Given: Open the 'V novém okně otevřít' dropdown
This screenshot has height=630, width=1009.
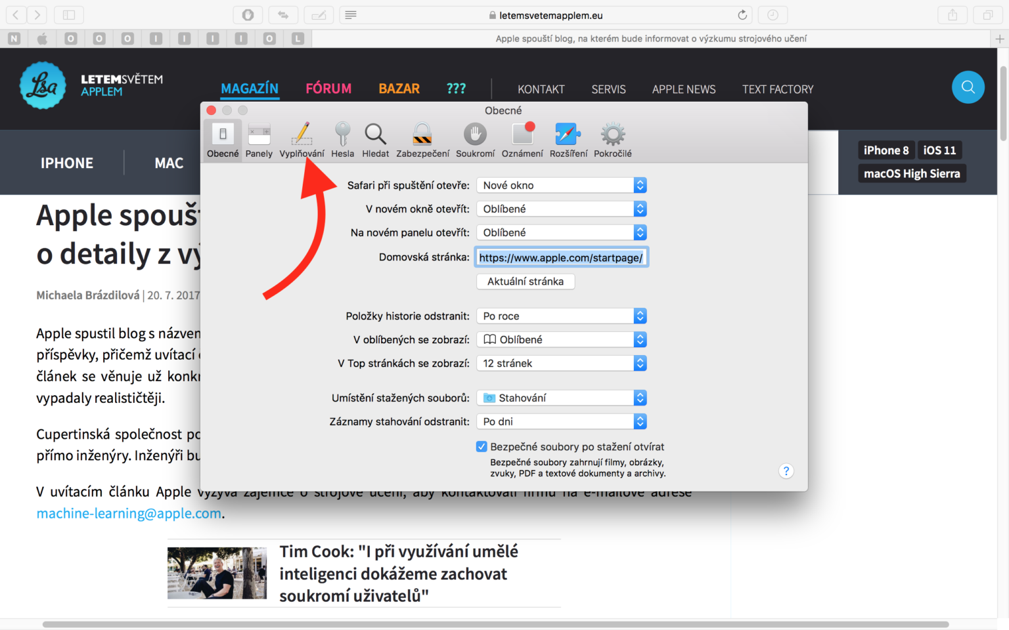Looking at the screenshot, I should (562, 209).
